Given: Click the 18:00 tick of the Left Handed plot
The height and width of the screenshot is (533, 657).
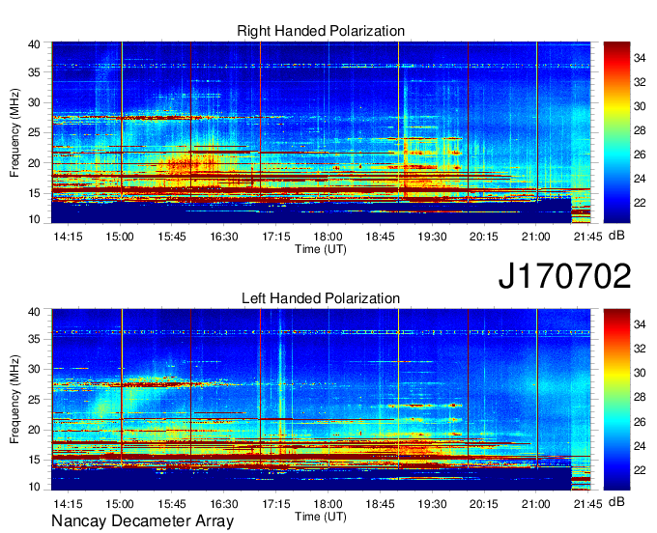Looking at the screenshot, I should click(x=328, y=504).
